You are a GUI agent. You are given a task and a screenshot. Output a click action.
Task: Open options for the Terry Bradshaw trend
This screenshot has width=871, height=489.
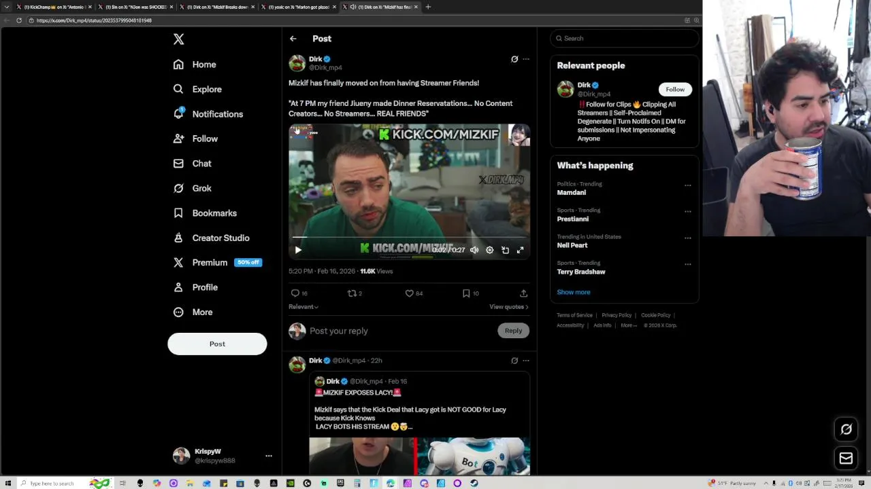(687, 265)
